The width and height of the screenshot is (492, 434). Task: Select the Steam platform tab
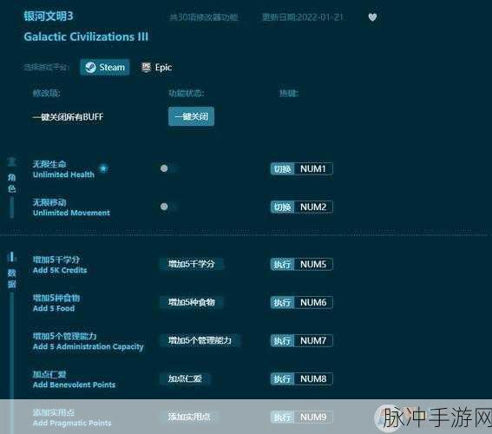click(x=105, y=67)
